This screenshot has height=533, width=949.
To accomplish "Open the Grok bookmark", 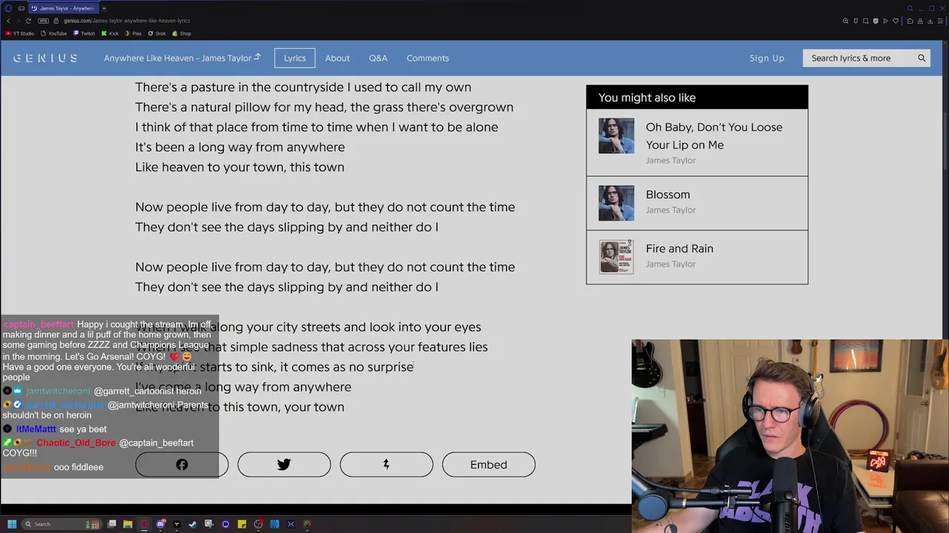I will 157,33.
